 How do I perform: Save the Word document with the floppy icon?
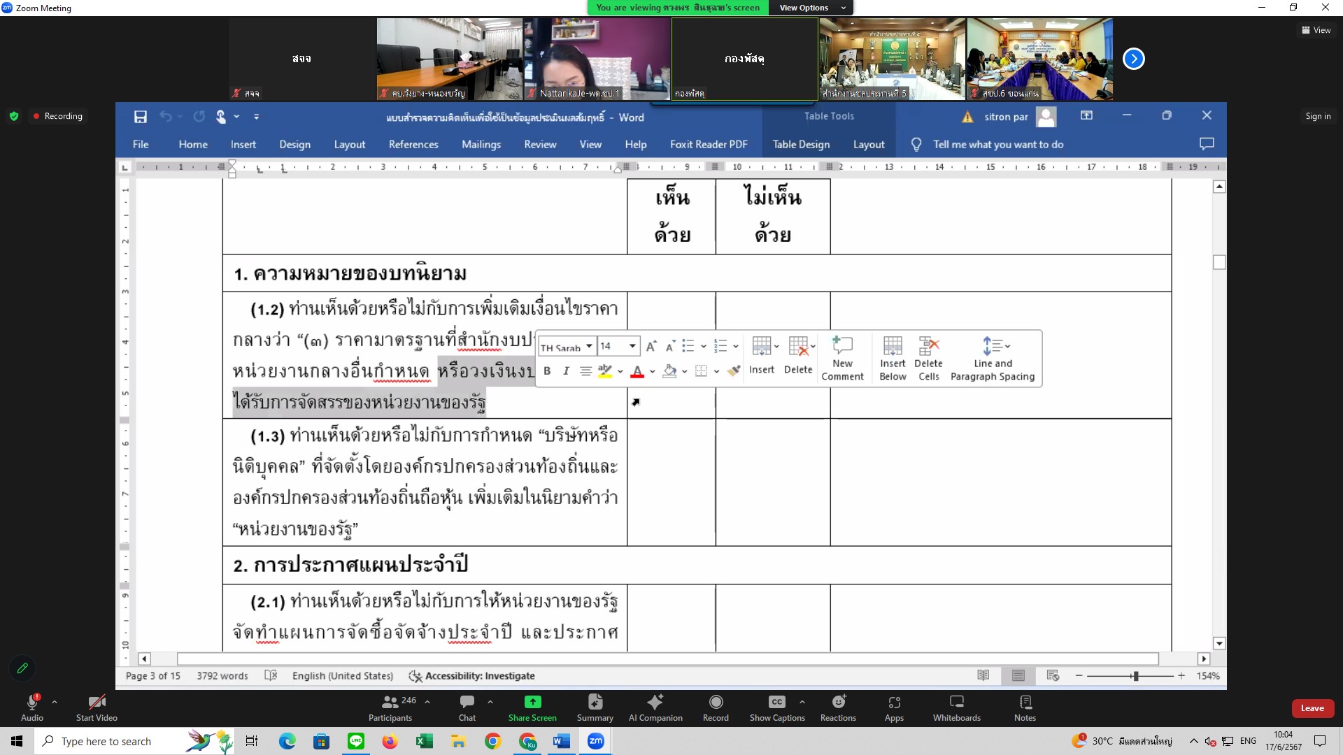point(141,117)
